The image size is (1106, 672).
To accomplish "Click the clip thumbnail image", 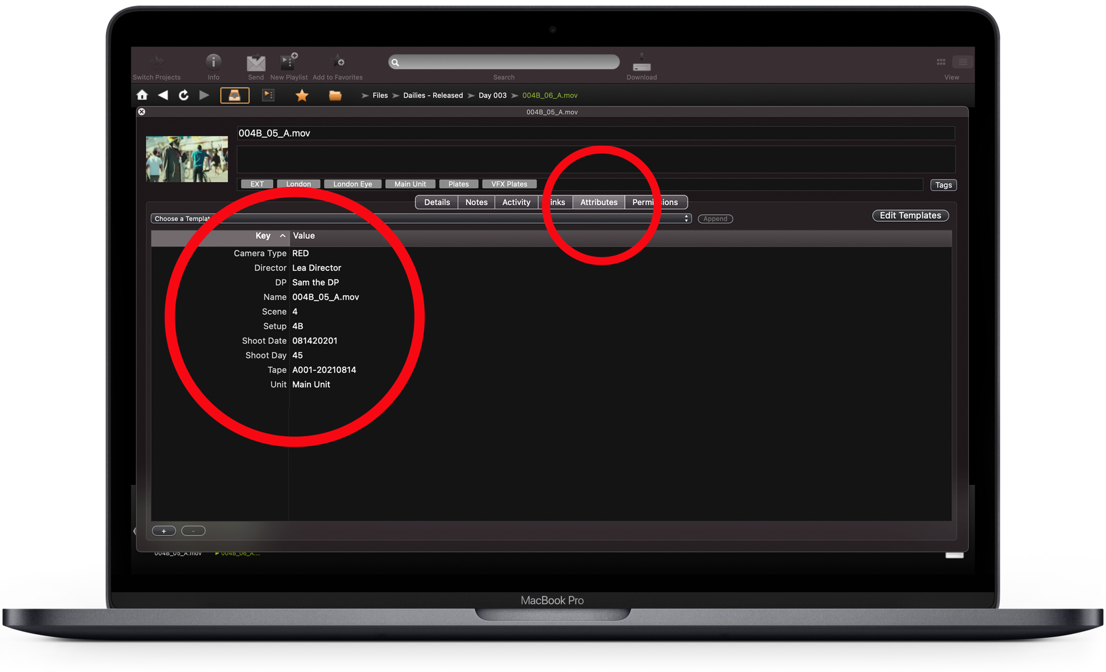I will click(x=187, y=159).
